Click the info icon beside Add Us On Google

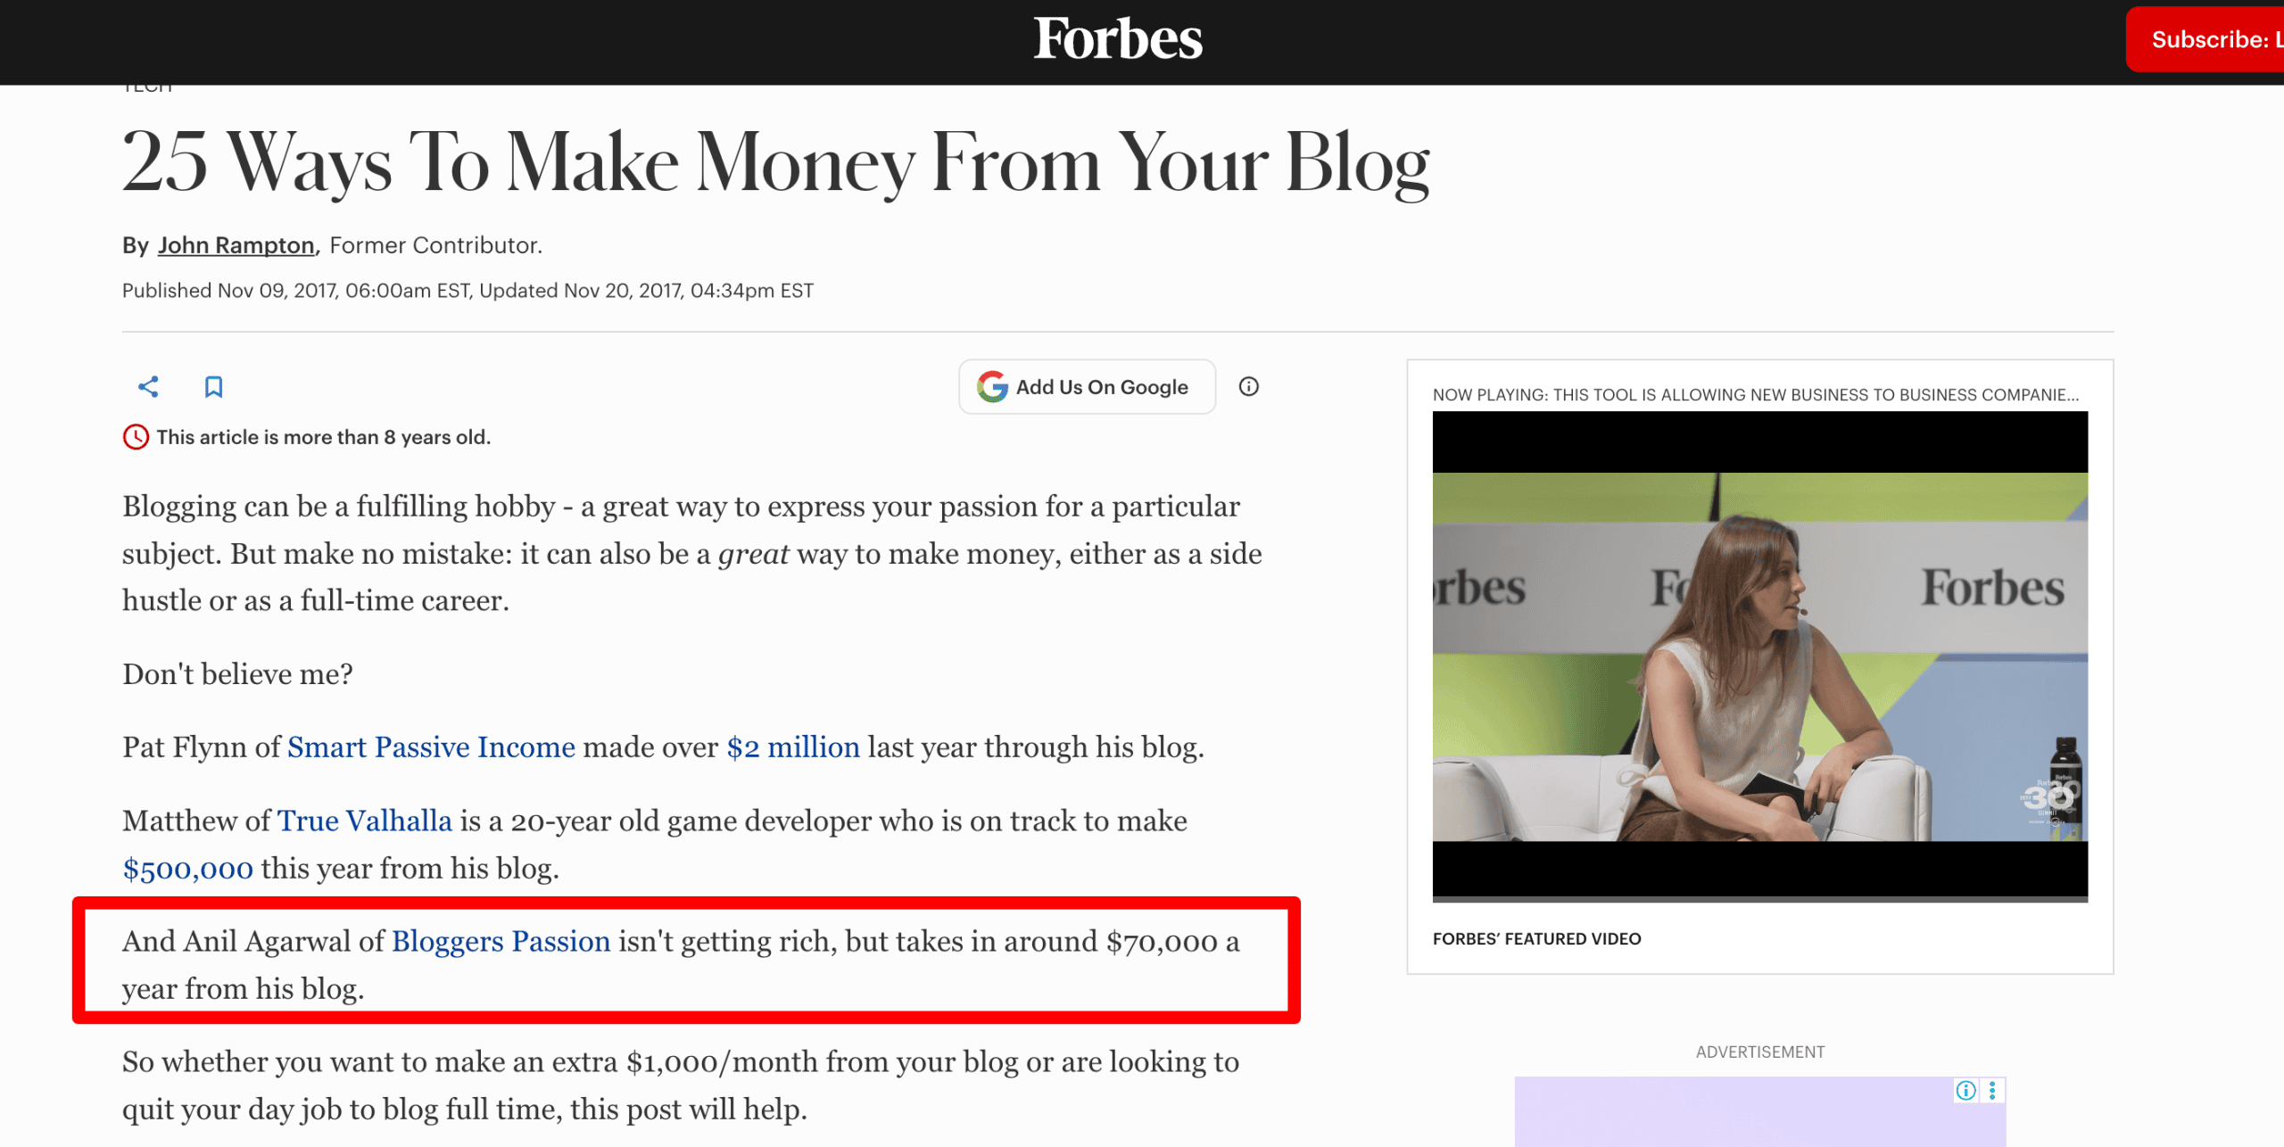[1248, 386]
